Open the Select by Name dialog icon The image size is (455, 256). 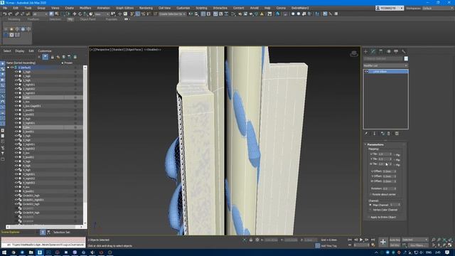click(x=57, y=14)
